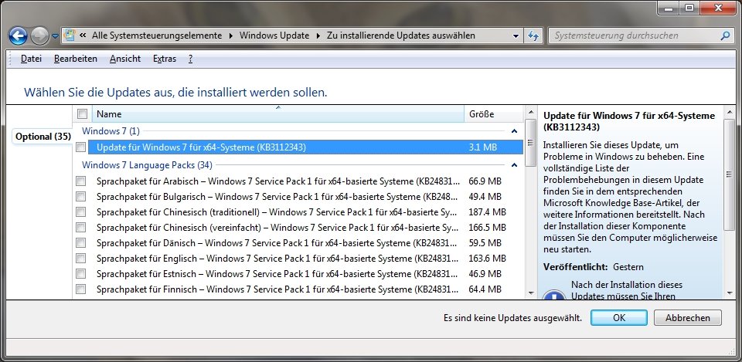This screenshot has width=742, height=362.
Task: Click the 187.4 MB size value
Action: [x=487, y=212]
